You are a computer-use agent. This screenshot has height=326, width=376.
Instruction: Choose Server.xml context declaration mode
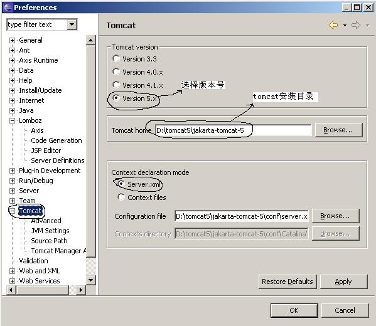(x=121, y=184)
